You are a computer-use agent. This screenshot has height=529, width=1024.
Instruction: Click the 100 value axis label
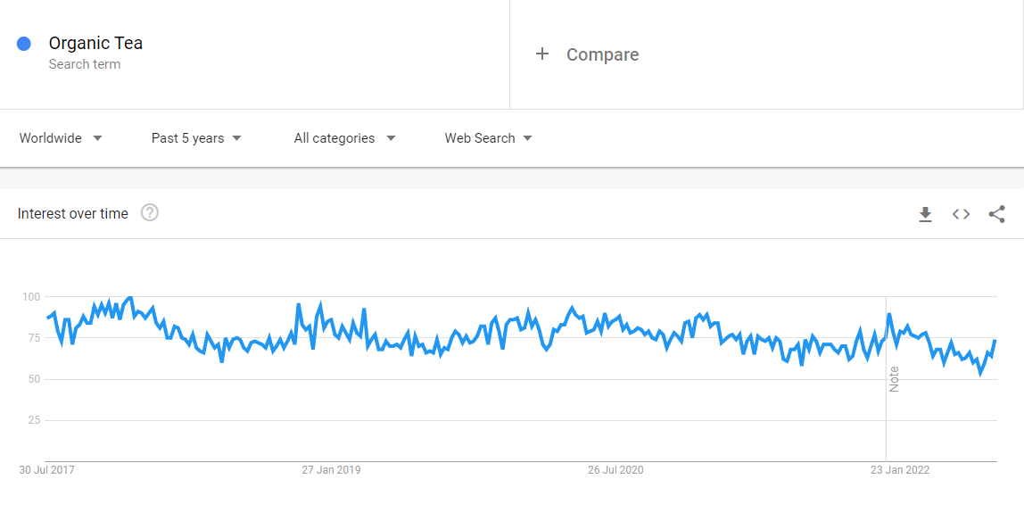coord(29,297)
